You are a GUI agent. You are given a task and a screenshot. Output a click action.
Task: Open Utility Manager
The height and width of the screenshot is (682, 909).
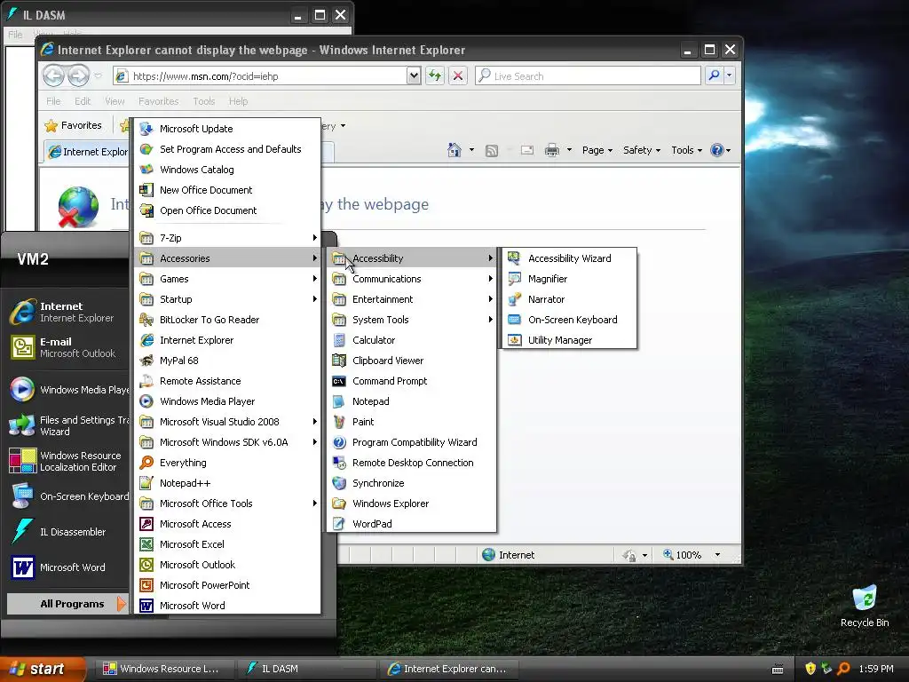click(x=568, y=340)
